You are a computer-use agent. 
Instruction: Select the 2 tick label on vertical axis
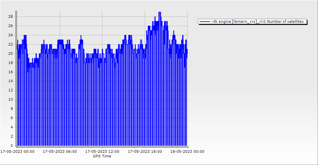[12, 136]
